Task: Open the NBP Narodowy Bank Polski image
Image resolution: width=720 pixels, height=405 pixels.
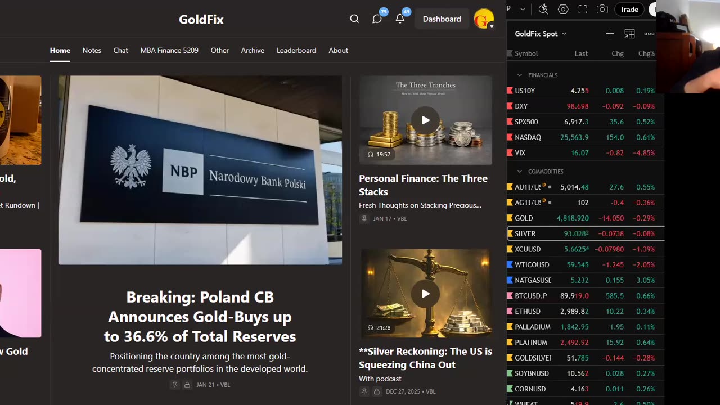Action: pos(200,170)
